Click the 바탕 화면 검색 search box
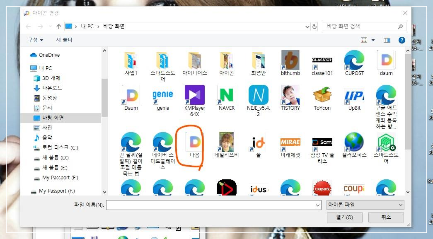 point(364,27)
